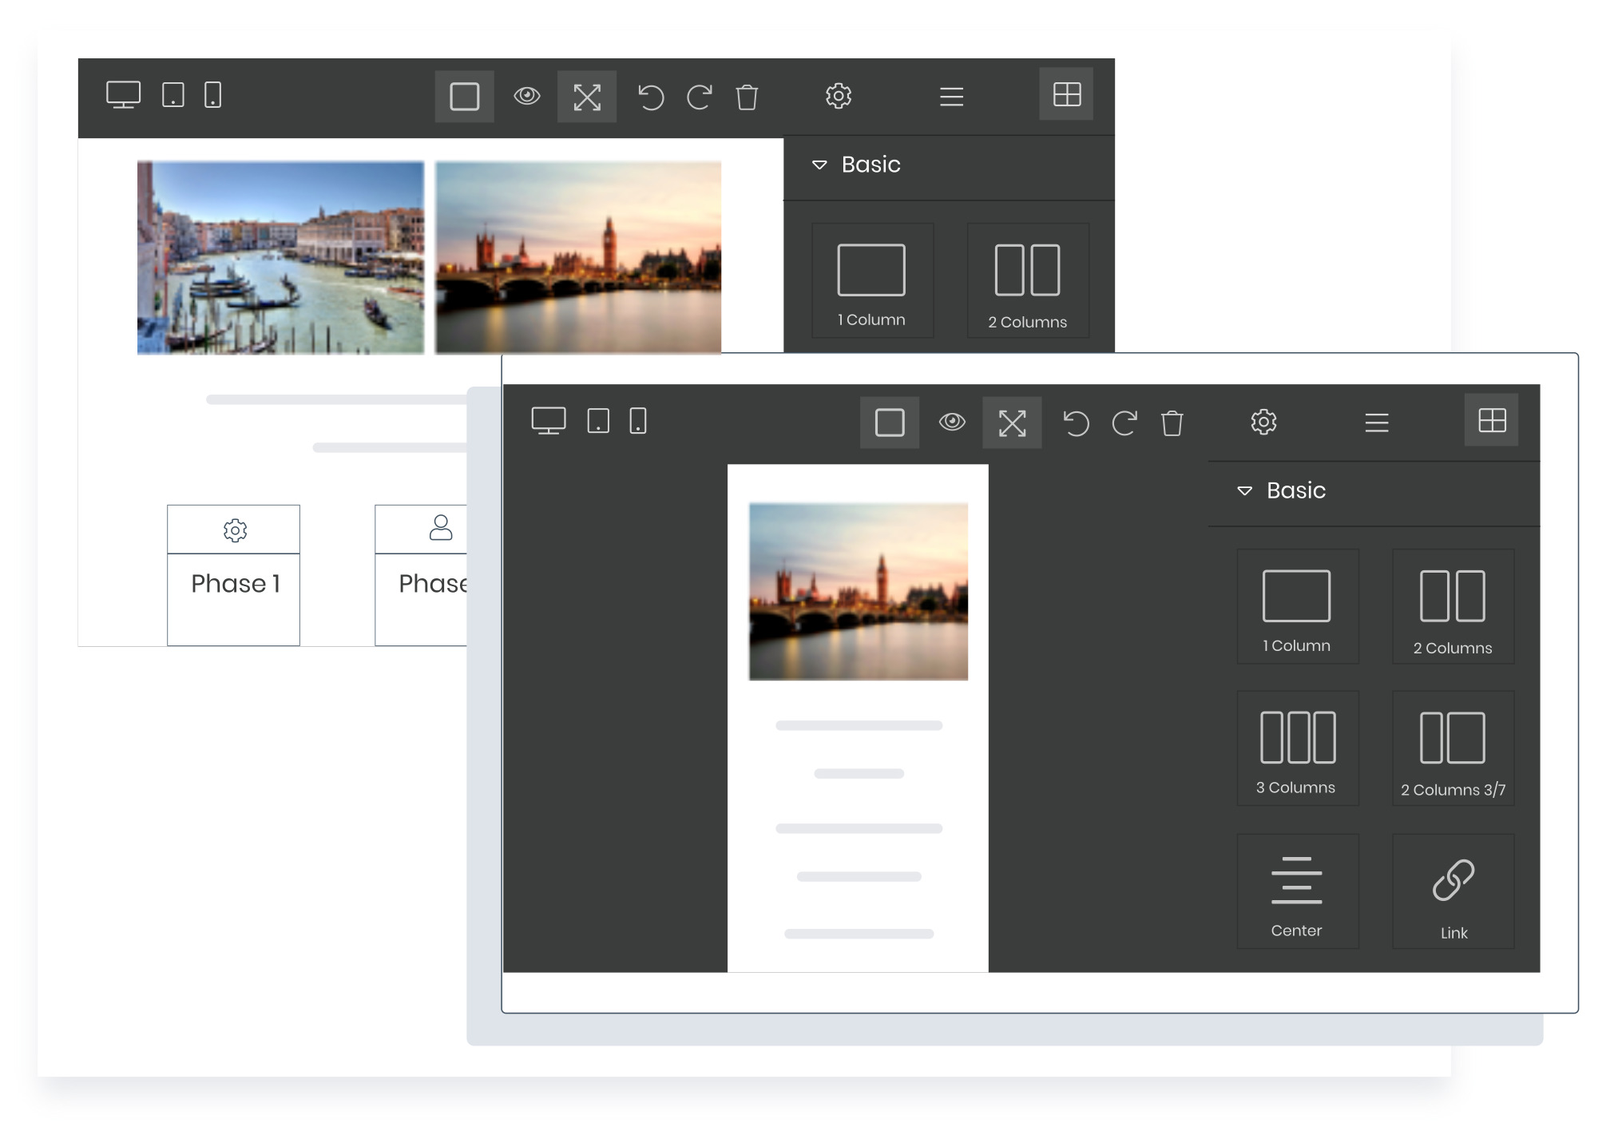Click the Link block
Viewport: 1622px width, 1123px height.
coord(1453,891)
